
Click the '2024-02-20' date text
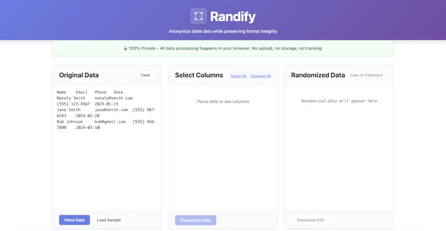[x=88, y=115]
